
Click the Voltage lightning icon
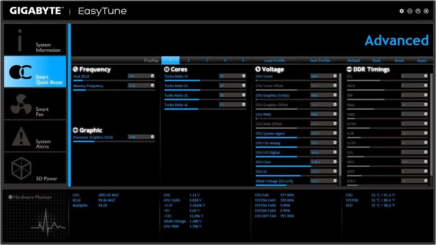tap(258, 69)
